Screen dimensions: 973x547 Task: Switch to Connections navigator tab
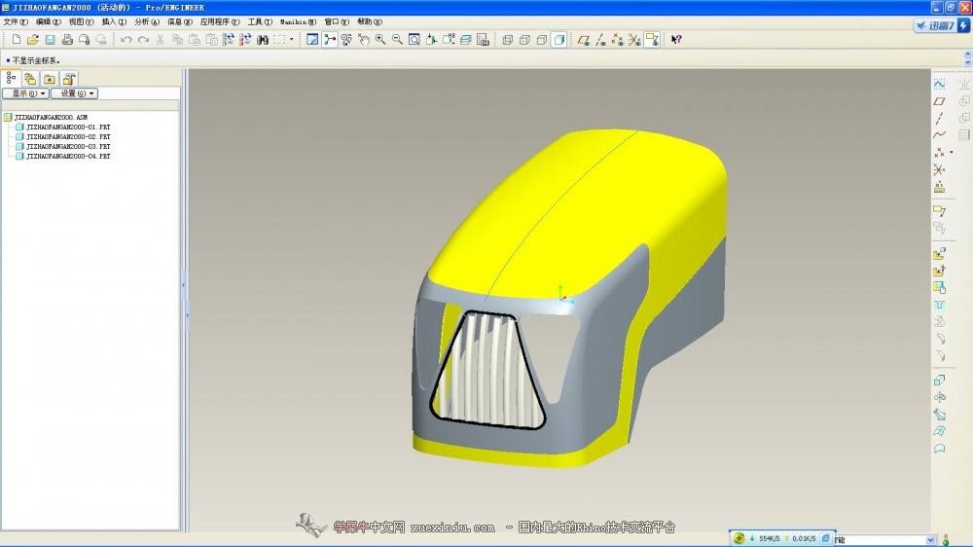pos(69,79)
